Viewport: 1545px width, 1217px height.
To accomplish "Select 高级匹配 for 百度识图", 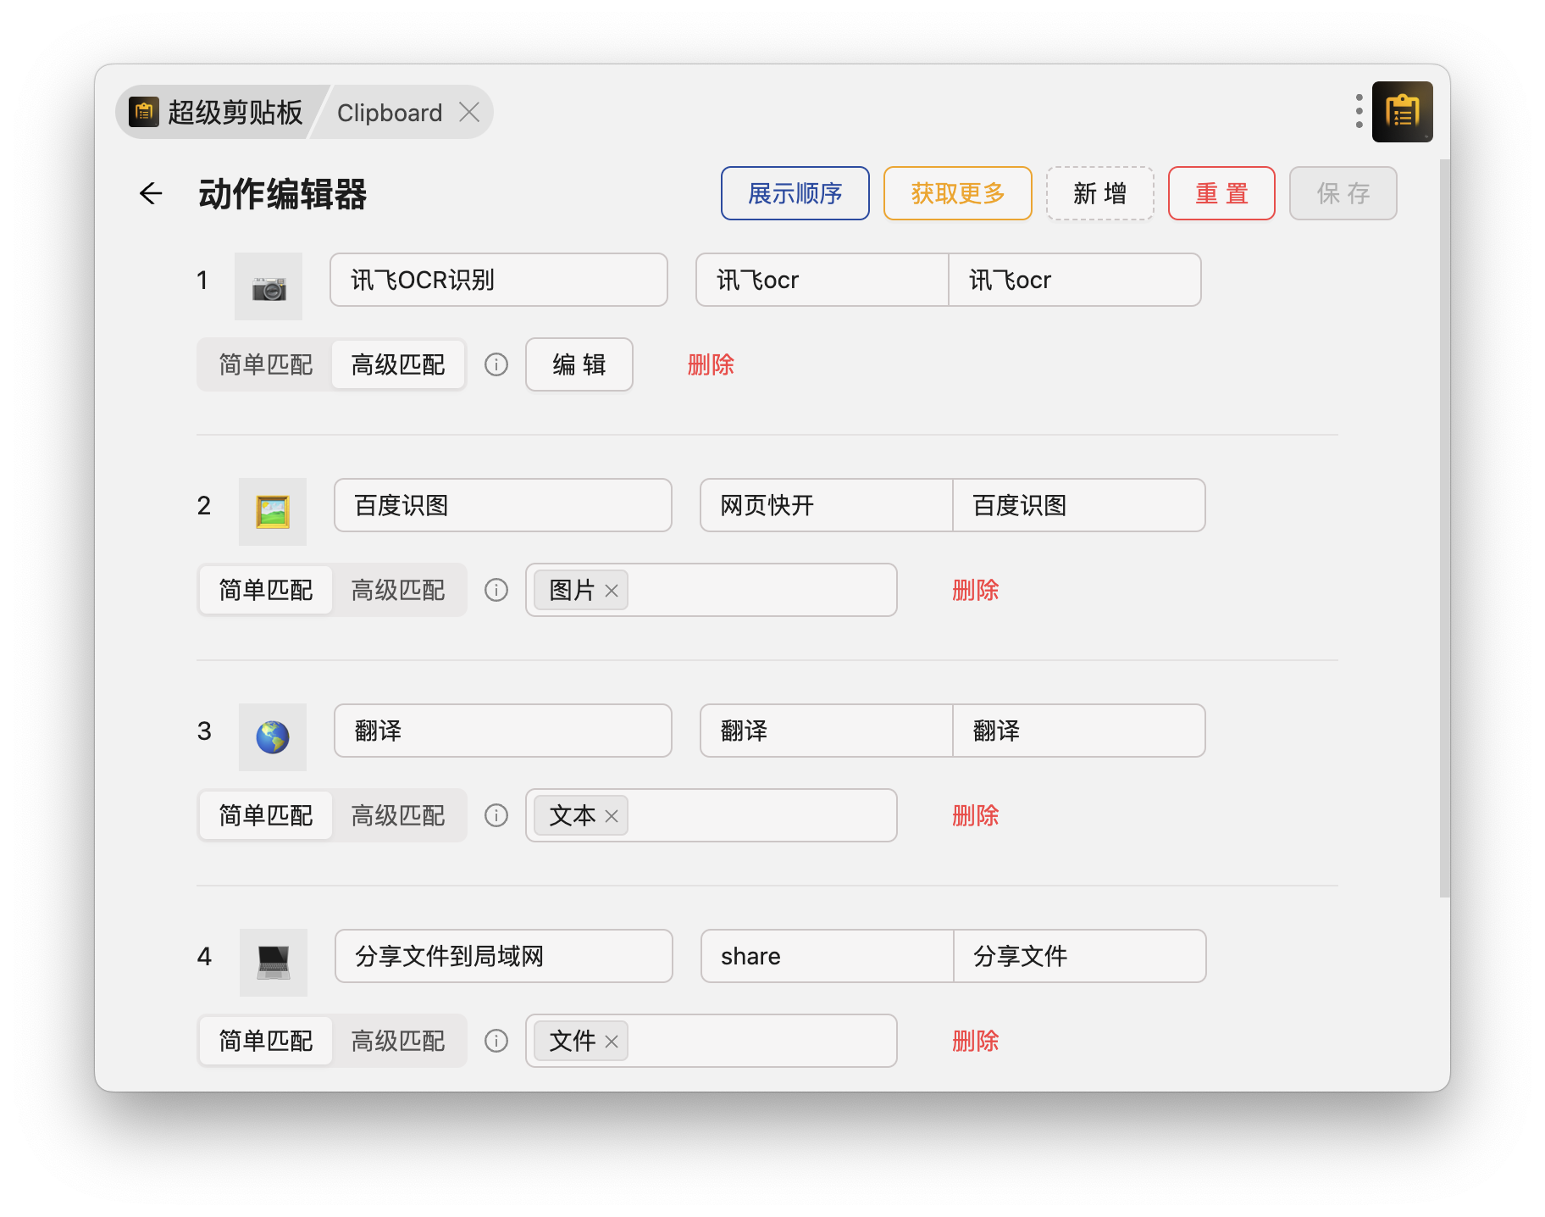I will tap(398, 590).
